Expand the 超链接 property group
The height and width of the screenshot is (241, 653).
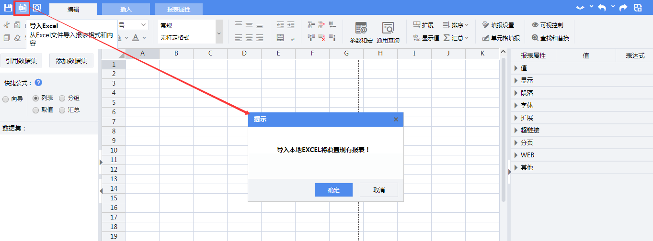coord(529,130)
